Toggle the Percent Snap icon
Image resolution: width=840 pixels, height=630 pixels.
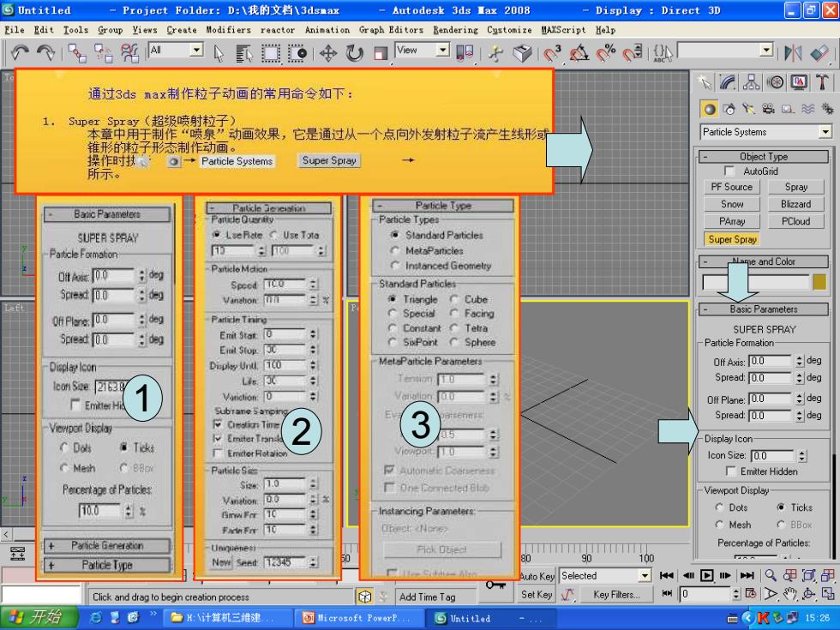pyautogui.click(x=606, y=53)
